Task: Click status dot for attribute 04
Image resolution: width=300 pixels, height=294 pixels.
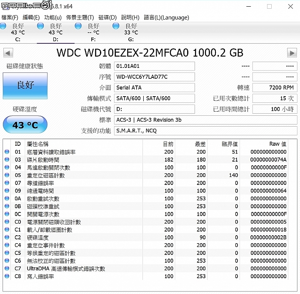Action: [x=7, y=167]
